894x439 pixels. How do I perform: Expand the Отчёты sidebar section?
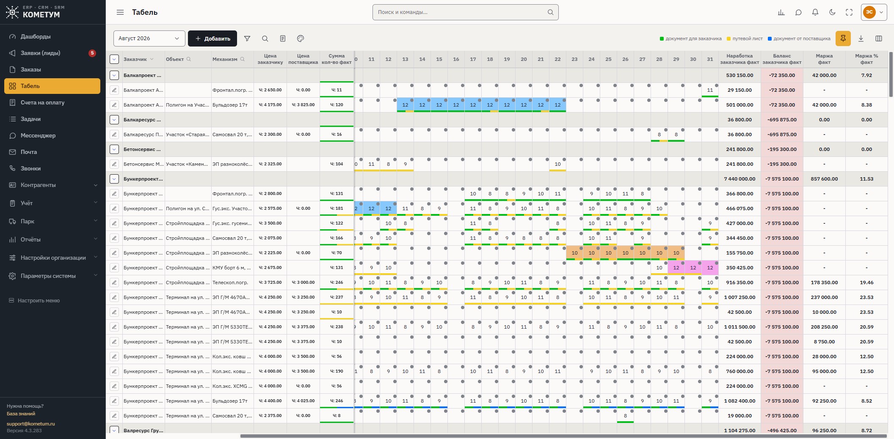click(x=53, y=239)
